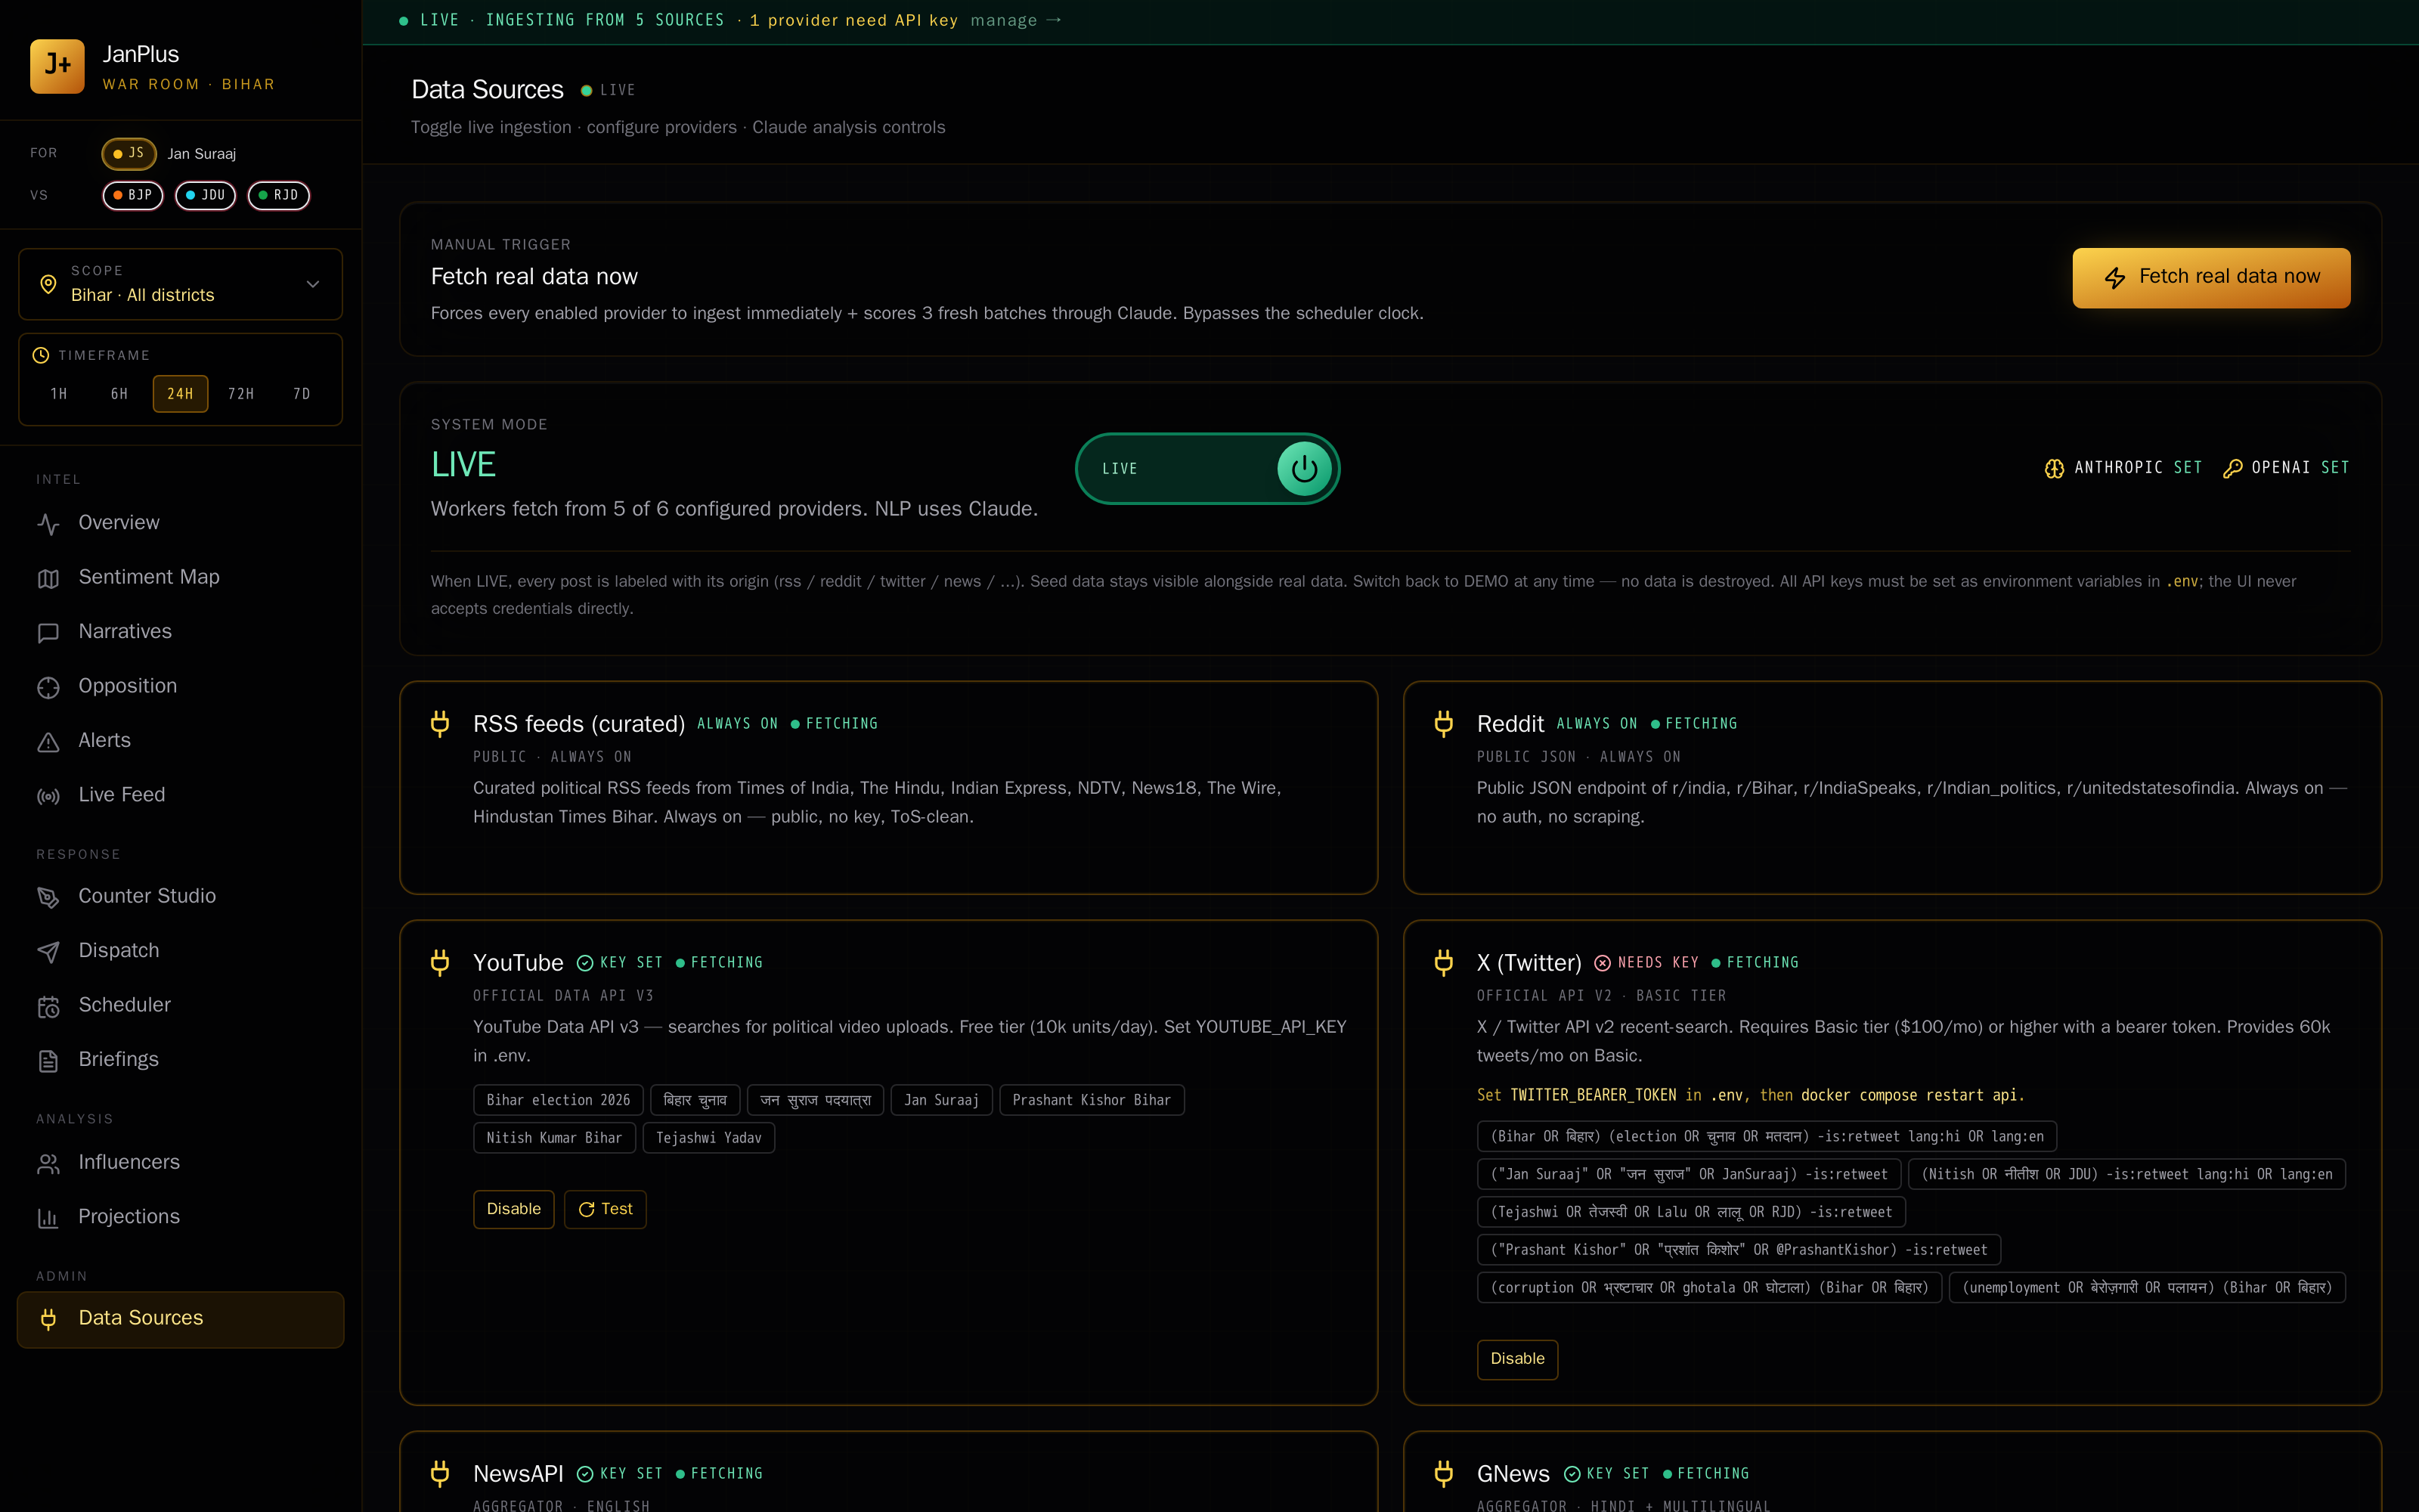Open the Overview page
The width and height of the screenshot is (2419, 1512).
coord(181,523)
